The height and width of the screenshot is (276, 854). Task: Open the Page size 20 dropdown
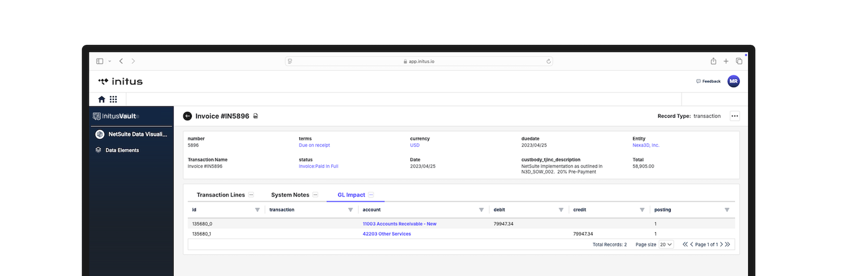tap(666, 244)
